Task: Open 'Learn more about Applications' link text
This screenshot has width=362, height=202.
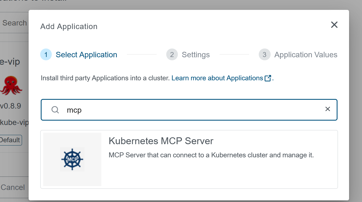Action: click(217, 78)
